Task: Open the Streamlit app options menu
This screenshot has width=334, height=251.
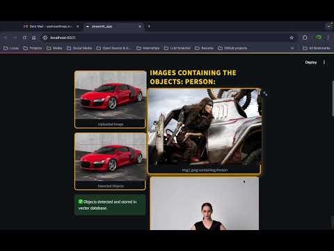Action: click(324, 62)
